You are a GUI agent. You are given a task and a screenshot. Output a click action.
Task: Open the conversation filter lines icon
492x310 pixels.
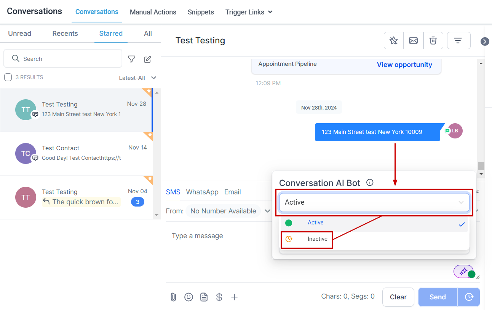tap(458, 41)
